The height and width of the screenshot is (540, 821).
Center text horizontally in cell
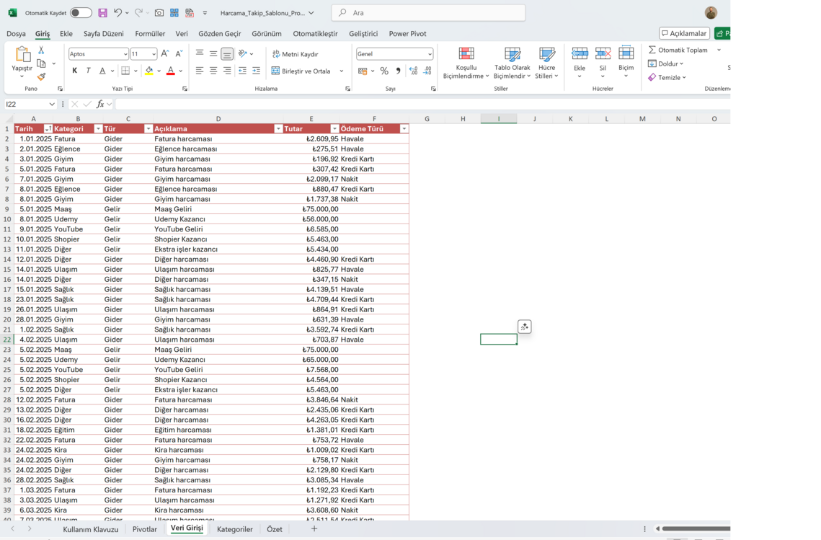pyautogui.click(x=213, y=71)
